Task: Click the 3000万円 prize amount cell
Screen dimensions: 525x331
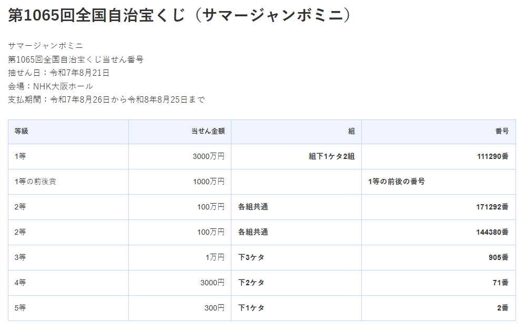Action: coord(209,156)
